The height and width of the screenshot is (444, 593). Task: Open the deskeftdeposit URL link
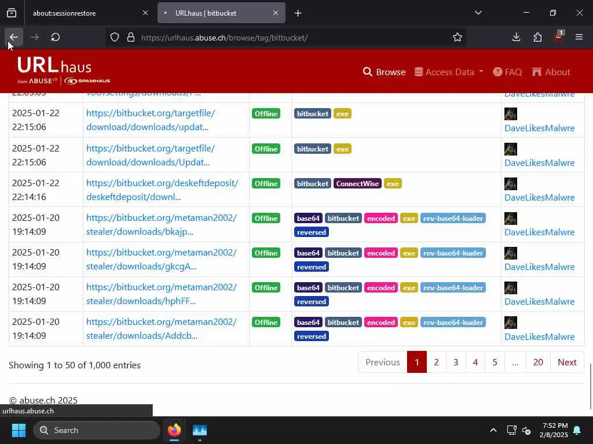click(x=162, y=190)
